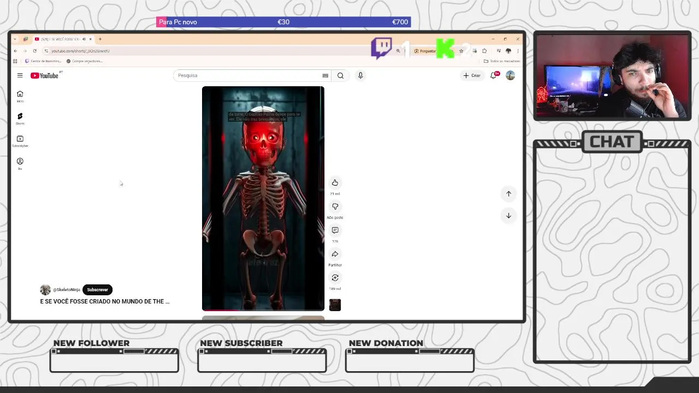This screenshot has width=699, height=393.
Task: Subscribe to @SkeletoNinja with Subscrever
Action: (x=97, y=290)
